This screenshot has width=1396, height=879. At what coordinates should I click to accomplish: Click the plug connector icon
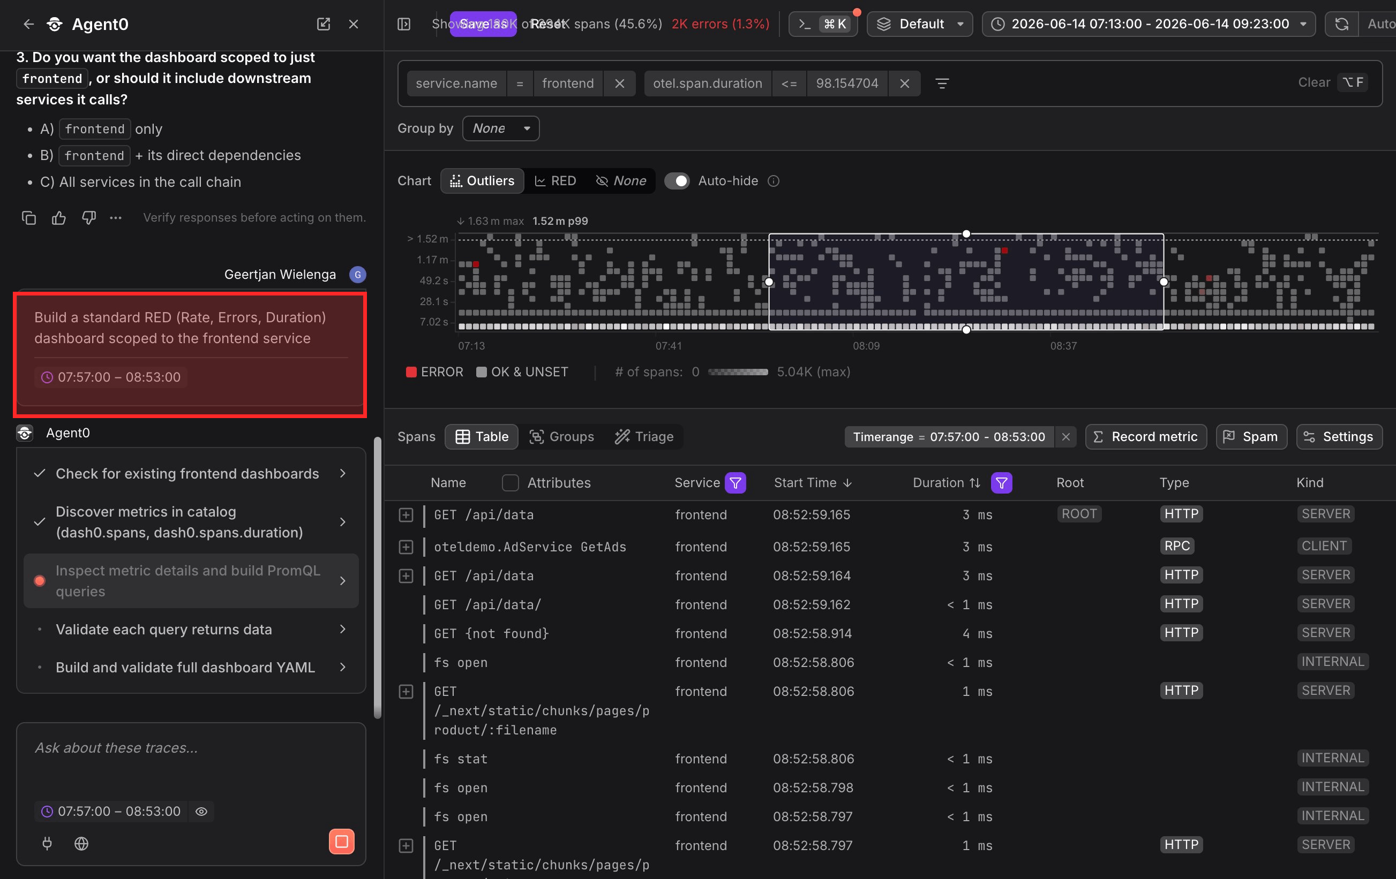pos(48,843)
